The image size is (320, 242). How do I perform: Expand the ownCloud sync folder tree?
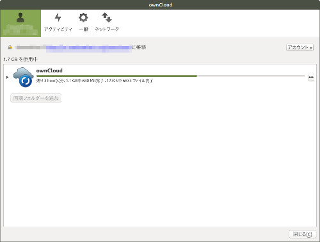(8, 77)
